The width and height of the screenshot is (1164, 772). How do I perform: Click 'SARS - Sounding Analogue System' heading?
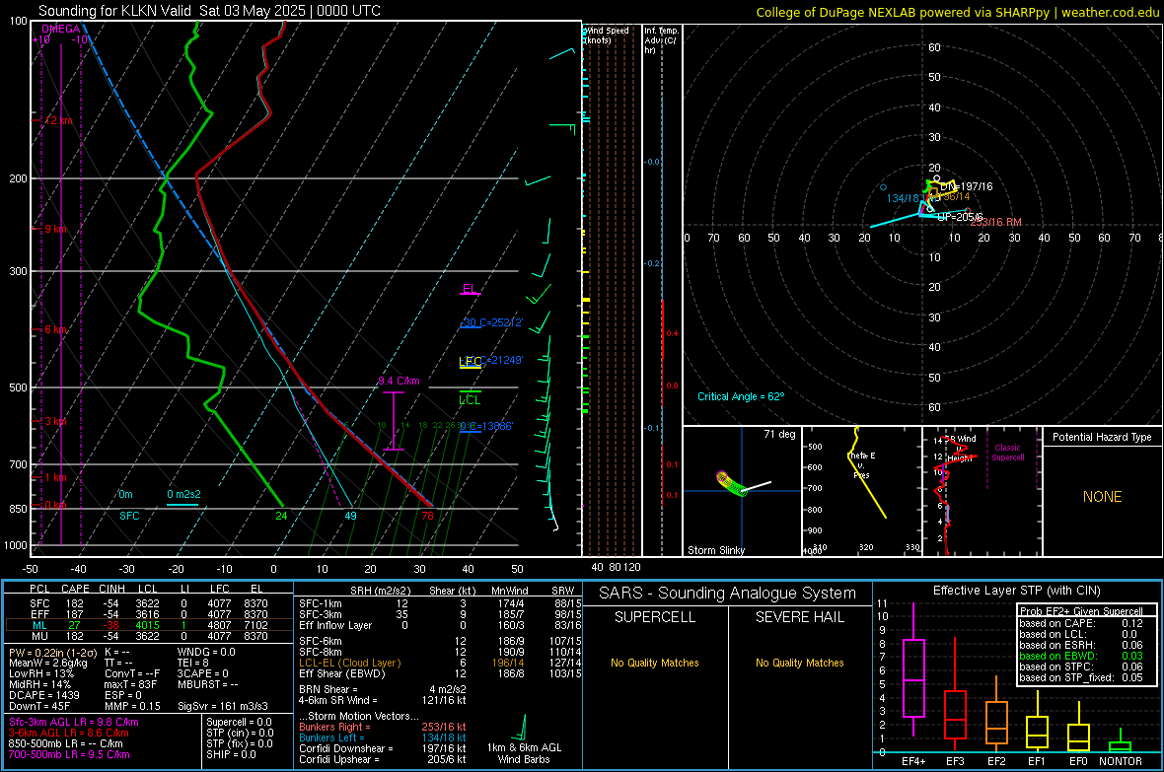coord(728,594)
